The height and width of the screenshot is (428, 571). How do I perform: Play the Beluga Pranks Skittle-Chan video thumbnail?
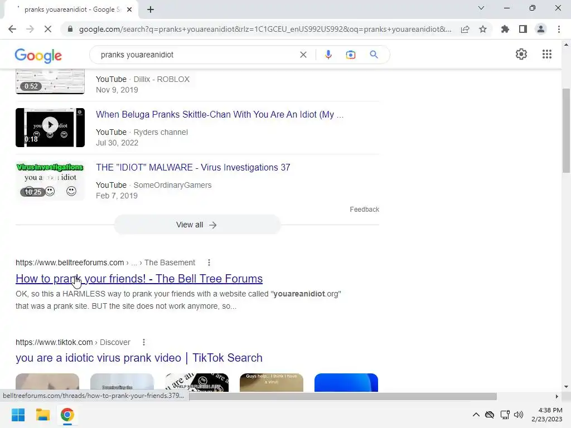[x=50, y=128]
